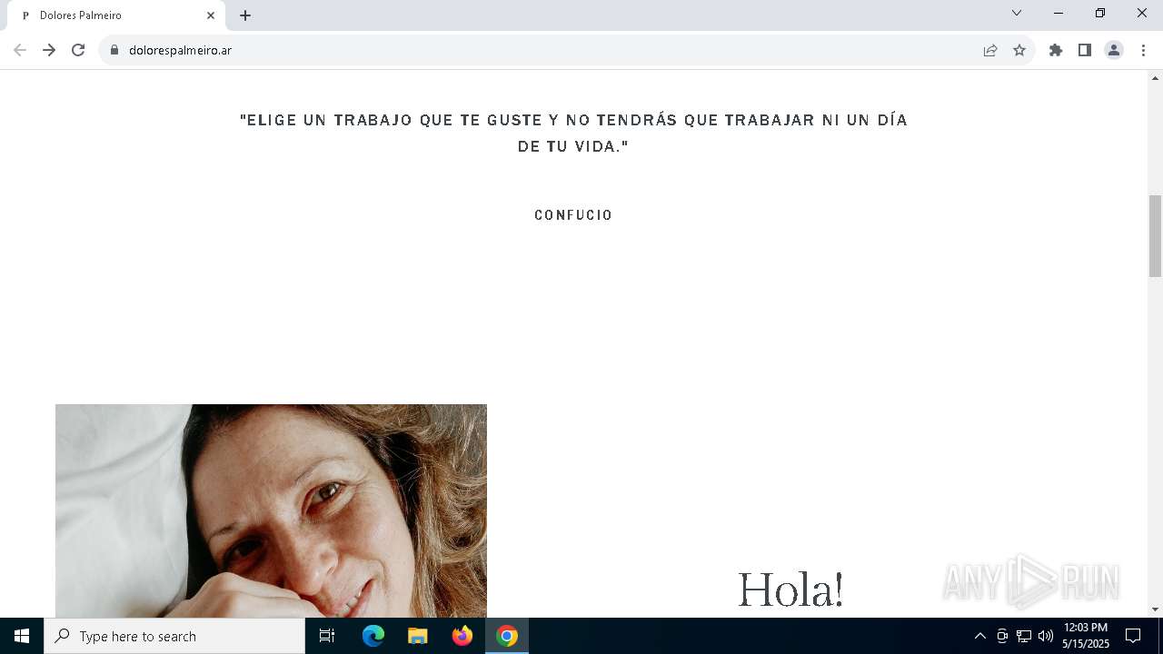Click the "ELIGE UN TRABAJO" quote text
Image resolution: width=1163 pixels, height=654 pixels.
[x=573, y=133]
